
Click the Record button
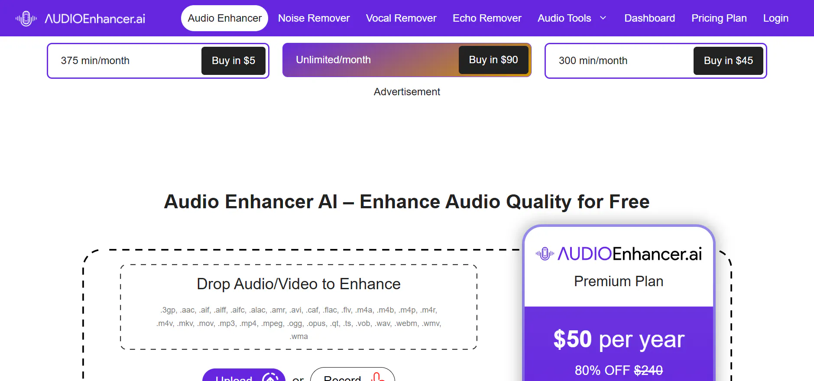(x=353, y=375)
